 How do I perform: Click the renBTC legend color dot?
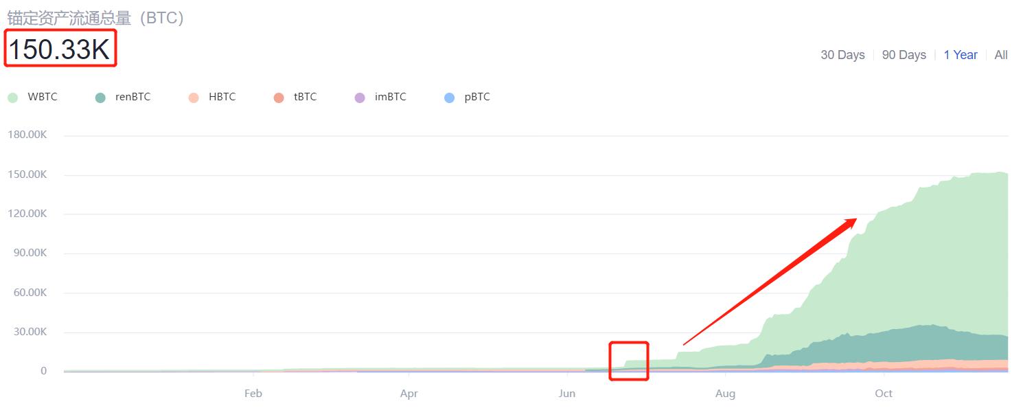pyautogui.click(x=100, y=98)
